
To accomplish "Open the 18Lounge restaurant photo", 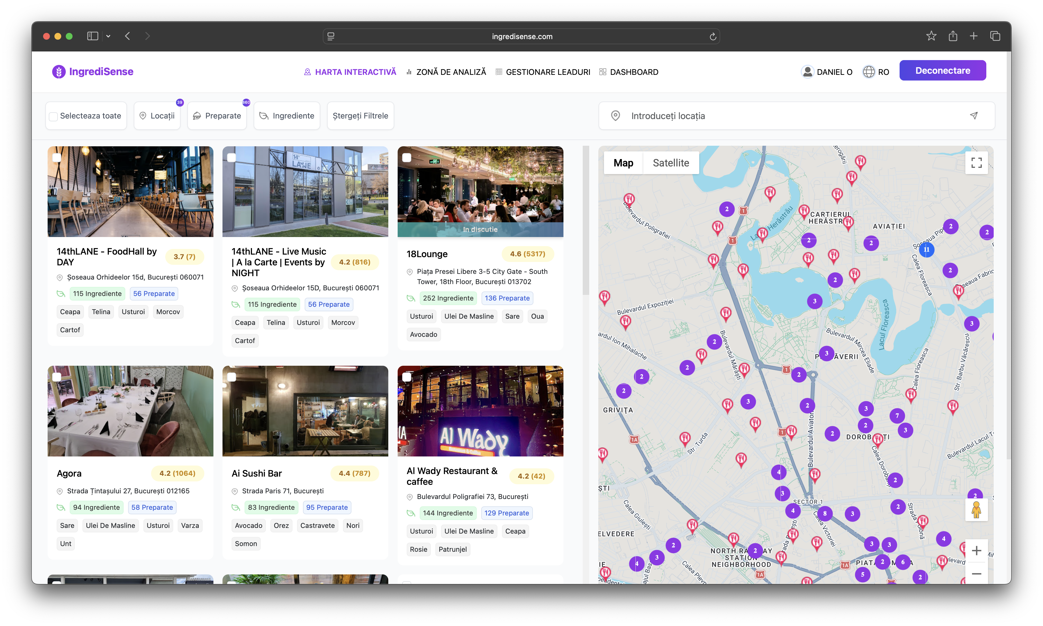I will point(480,191).
